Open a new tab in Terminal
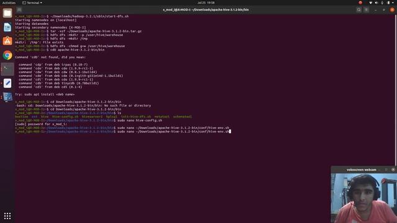The height and width of the screenshot is (223, 397). coord(19,10)
